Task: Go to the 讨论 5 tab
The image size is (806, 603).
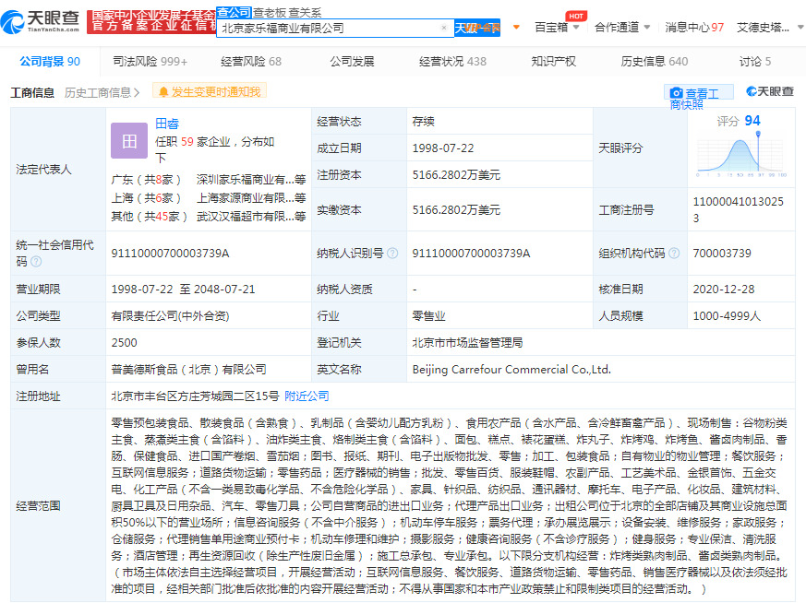Action: point(754,62)
